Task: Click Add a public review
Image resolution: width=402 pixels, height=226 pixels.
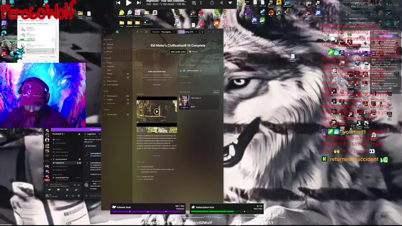Action: pos(178,52)
